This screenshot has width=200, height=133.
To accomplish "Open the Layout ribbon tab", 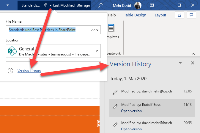I will (x=160, y=15).
